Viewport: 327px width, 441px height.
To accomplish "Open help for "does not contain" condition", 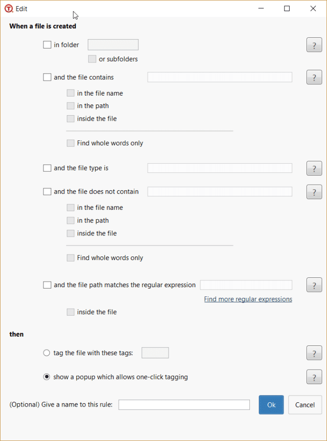I will (x=314, y=192).
